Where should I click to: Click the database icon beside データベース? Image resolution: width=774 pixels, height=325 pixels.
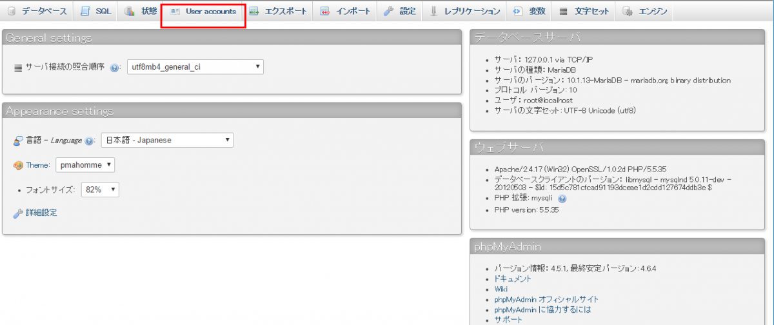coord(11,11)
